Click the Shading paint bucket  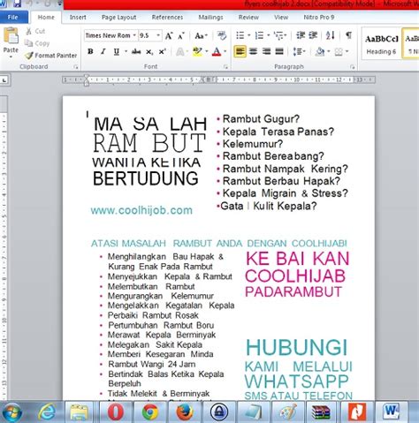(320, 52)
